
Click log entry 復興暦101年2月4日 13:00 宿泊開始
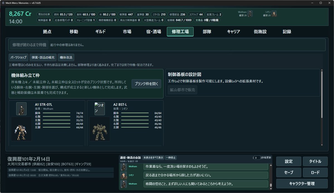[x=61, y=170]
